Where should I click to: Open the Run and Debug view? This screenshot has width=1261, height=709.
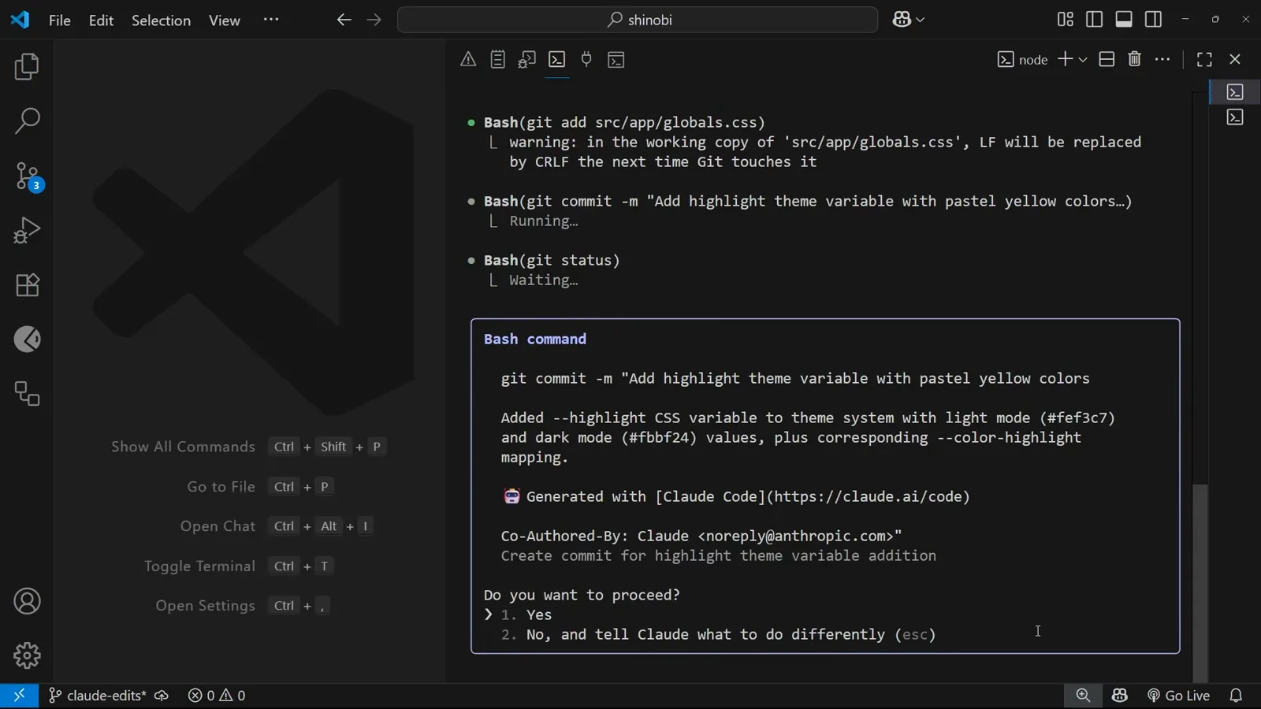pyautogui.click(x=27, y=231)
